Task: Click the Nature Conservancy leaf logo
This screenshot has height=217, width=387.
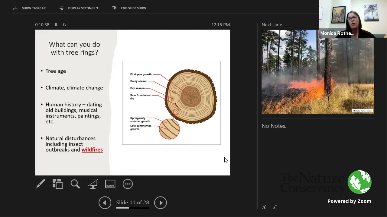Action: (x=359, y=182)
